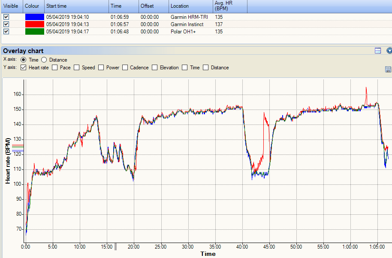Sort by the Colour column header
392x258 pixels.
pos(34,6)
